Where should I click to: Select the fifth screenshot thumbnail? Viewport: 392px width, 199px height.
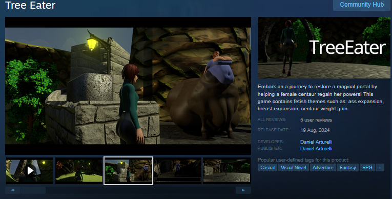point(227,171)
